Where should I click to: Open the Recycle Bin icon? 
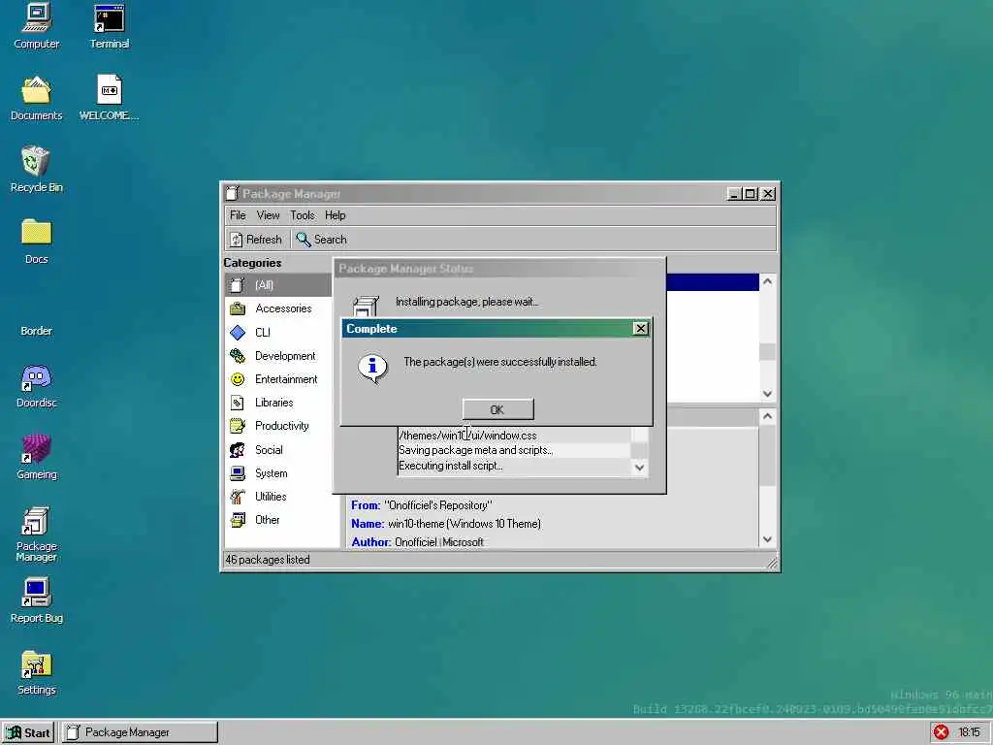pos(37,170)
